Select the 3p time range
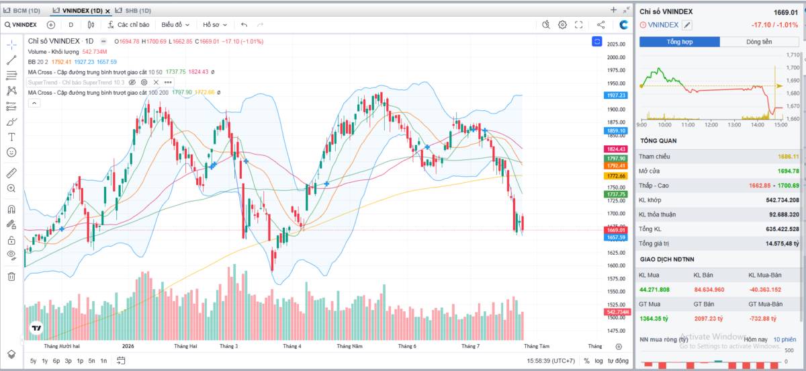 coord(68,361)
